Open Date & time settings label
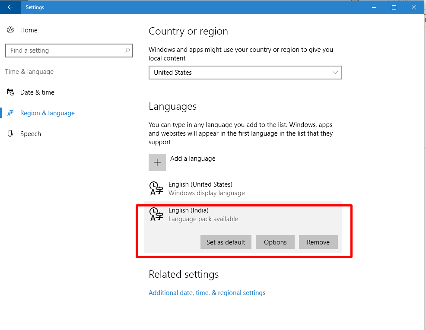Viewport: 426px width, 330px height. tap(37, 92)
